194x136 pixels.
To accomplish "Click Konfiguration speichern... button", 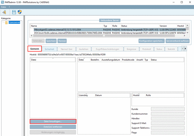I will 152,41.
